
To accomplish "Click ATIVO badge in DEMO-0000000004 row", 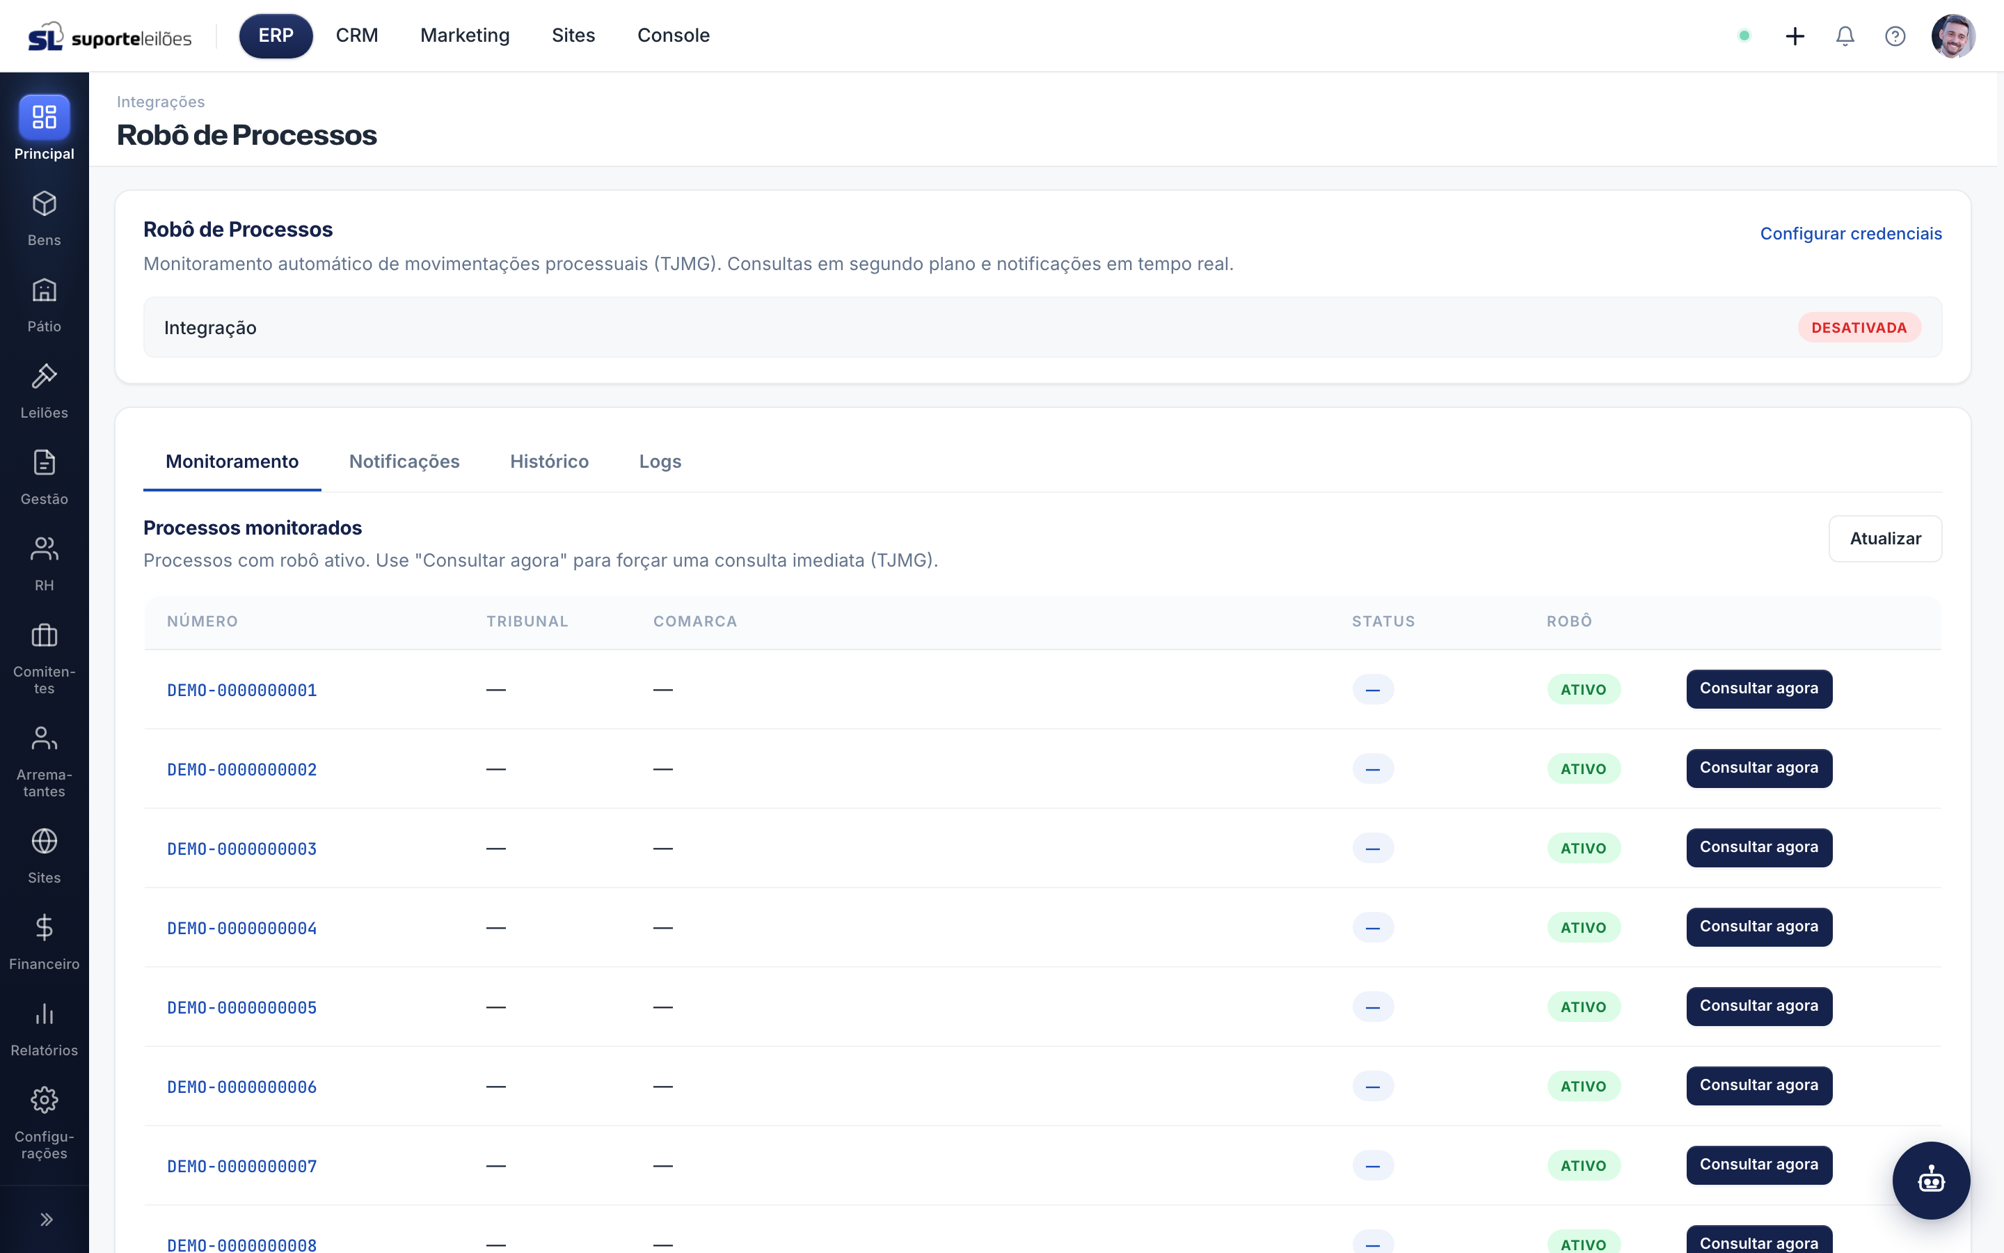I will pyautogui.click(x=1583, y=927).
